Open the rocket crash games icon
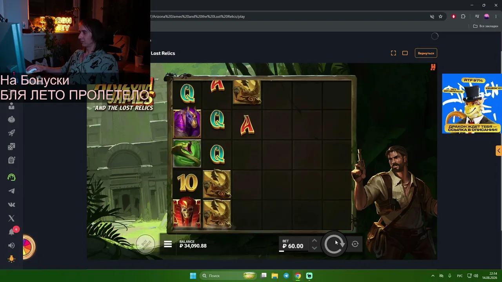The image size is (502, 282). pyautogui.click(x=11, y=133)
